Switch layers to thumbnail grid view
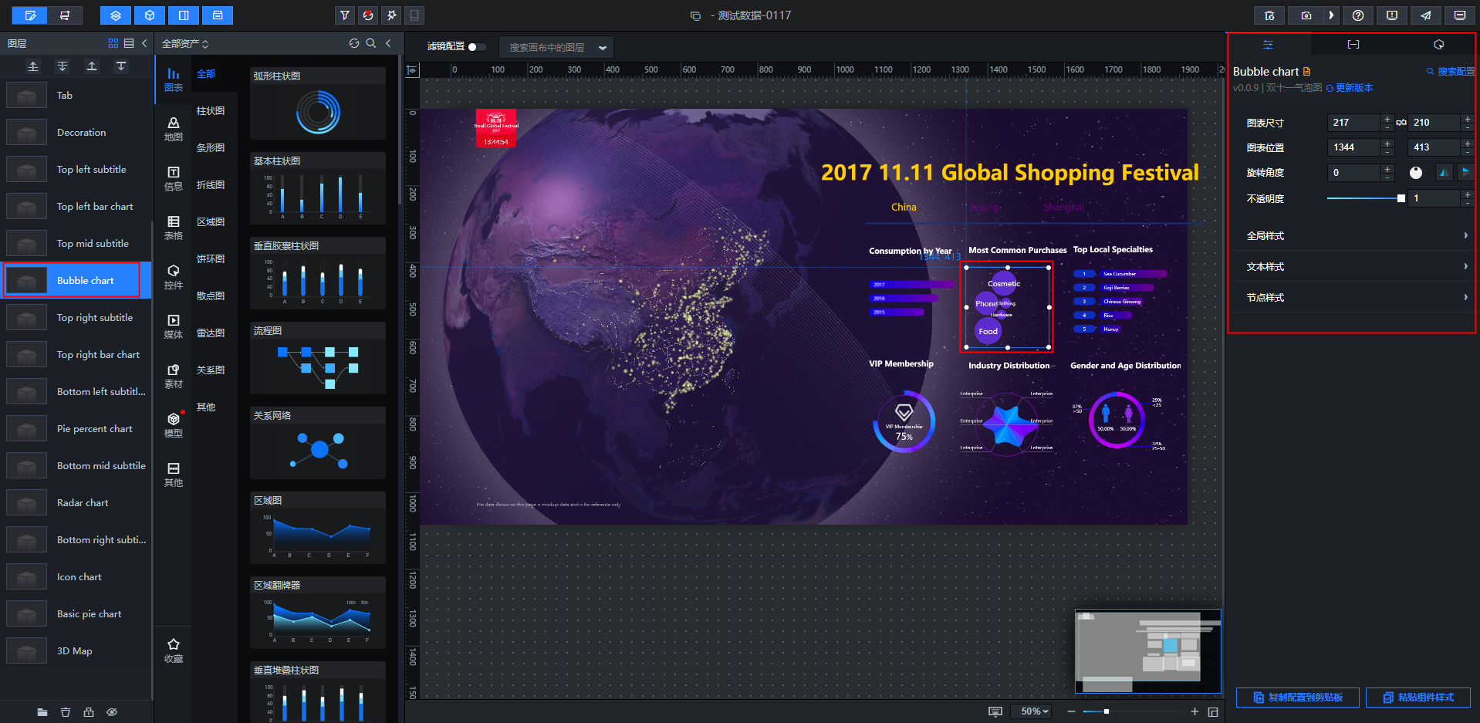This screenshot has height=723, width=1480. point(113,43)
